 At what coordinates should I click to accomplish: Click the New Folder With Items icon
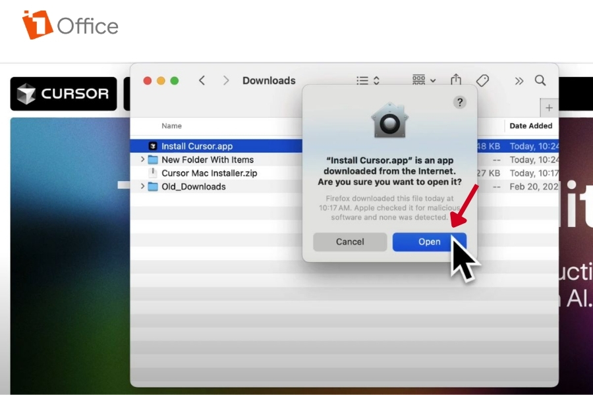pyautogui.click(x=153, y=159)
